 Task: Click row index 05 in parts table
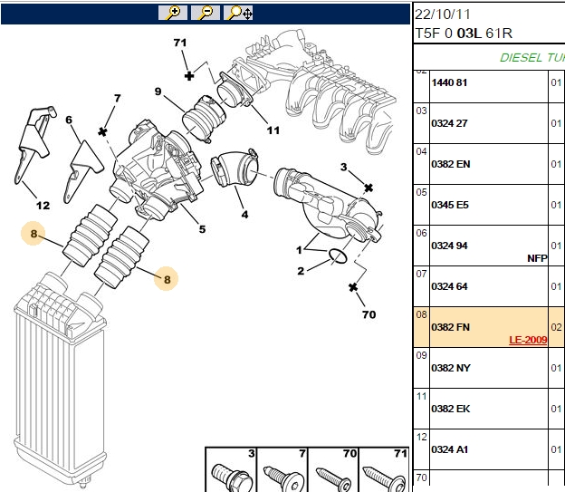[421, 192]
